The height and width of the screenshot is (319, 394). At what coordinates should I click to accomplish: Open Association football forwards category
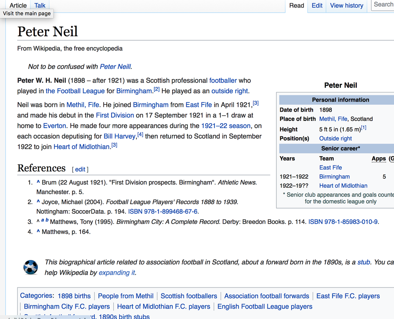(x=267, y=296)
